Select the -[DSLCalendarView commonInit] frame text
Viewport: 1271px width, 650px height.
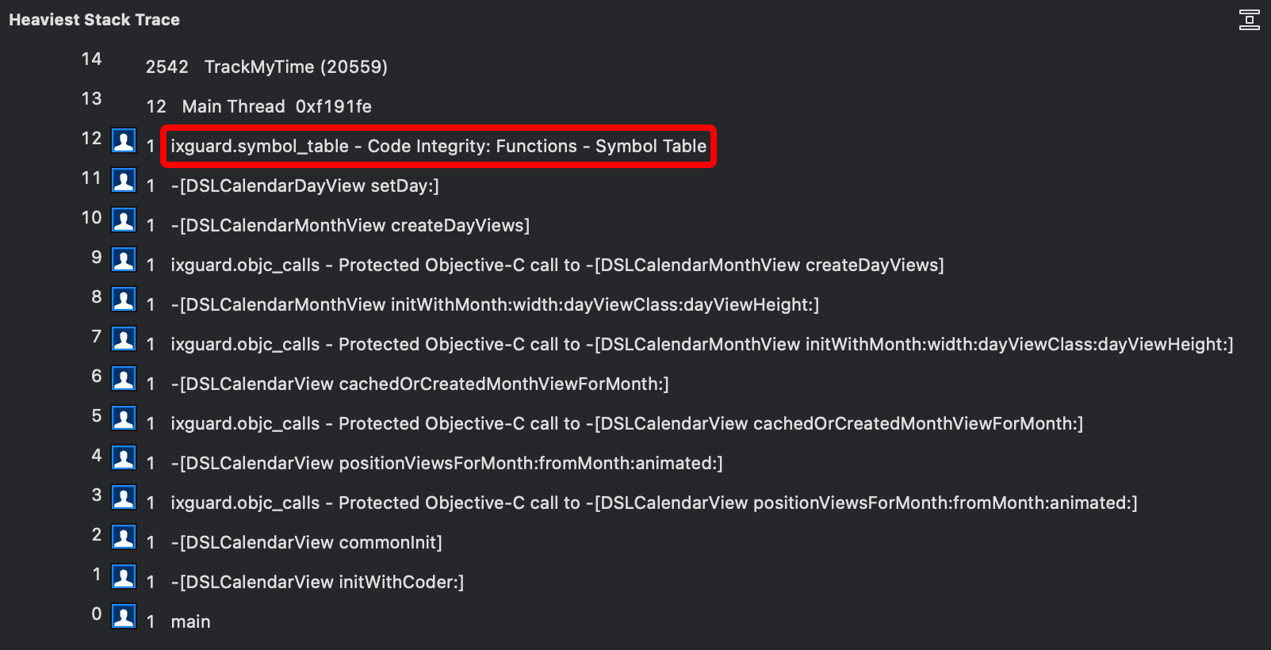307,542
